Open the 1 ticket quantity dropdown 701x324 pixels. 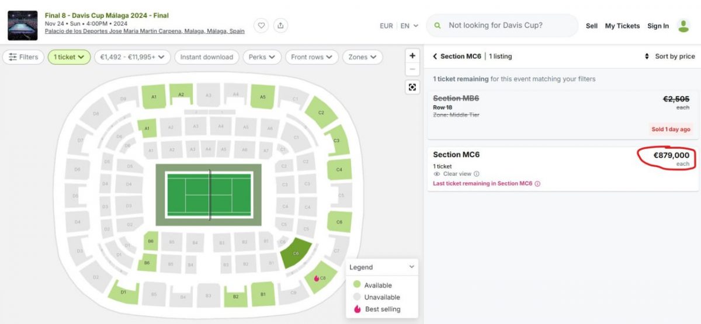click(x=69, y=57)
